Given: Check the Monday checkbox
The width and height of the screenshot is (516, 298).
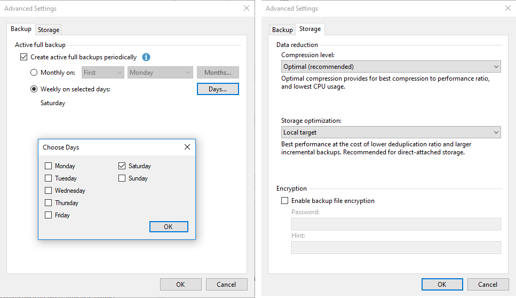Looking at the screenshot, I should pyautogui.click(x=49, y=166).
